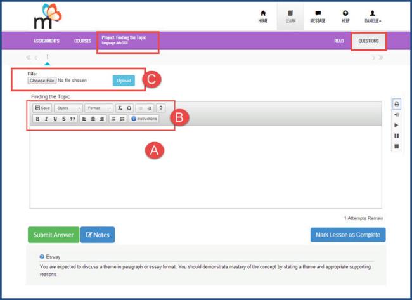This screenshot has width=412, height=300.
Task: Toggle underline formatting in the editor
Action: [x=55, y=119]
